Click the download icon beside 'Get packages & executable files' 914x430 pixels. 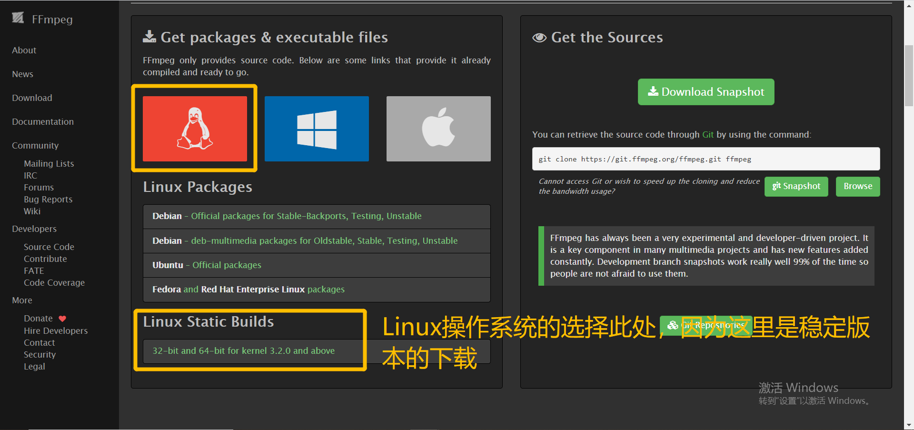(149, 36)
